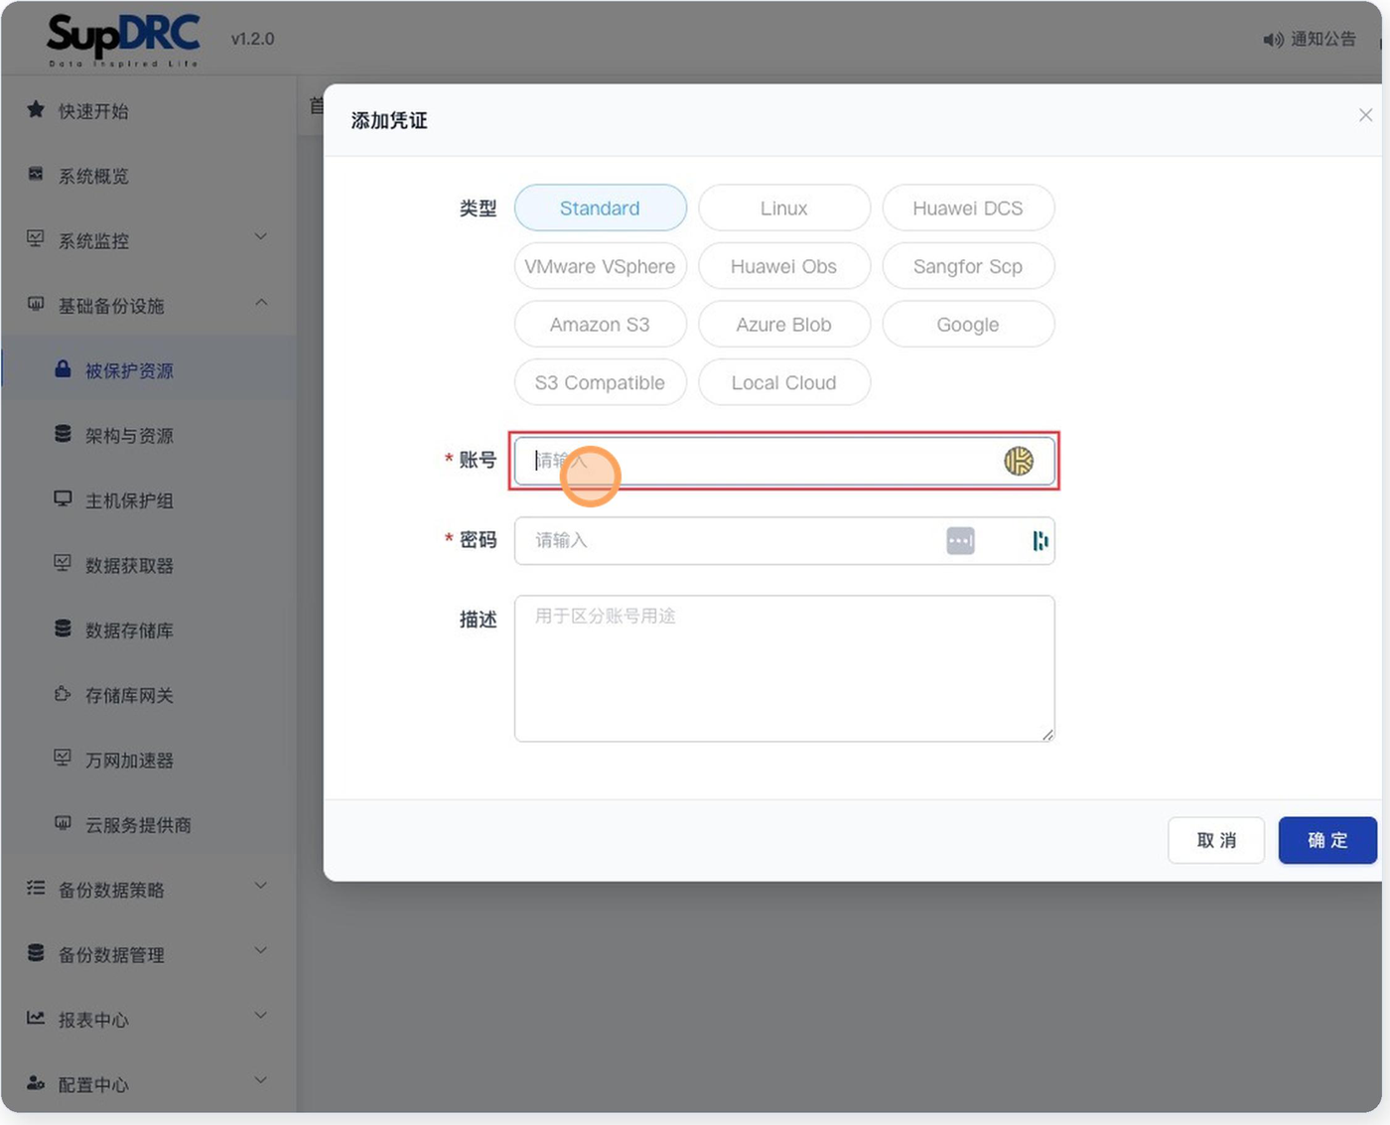Expand the 报表中心 menu chevron
1390x1125 pixels.
point(261,1015)
